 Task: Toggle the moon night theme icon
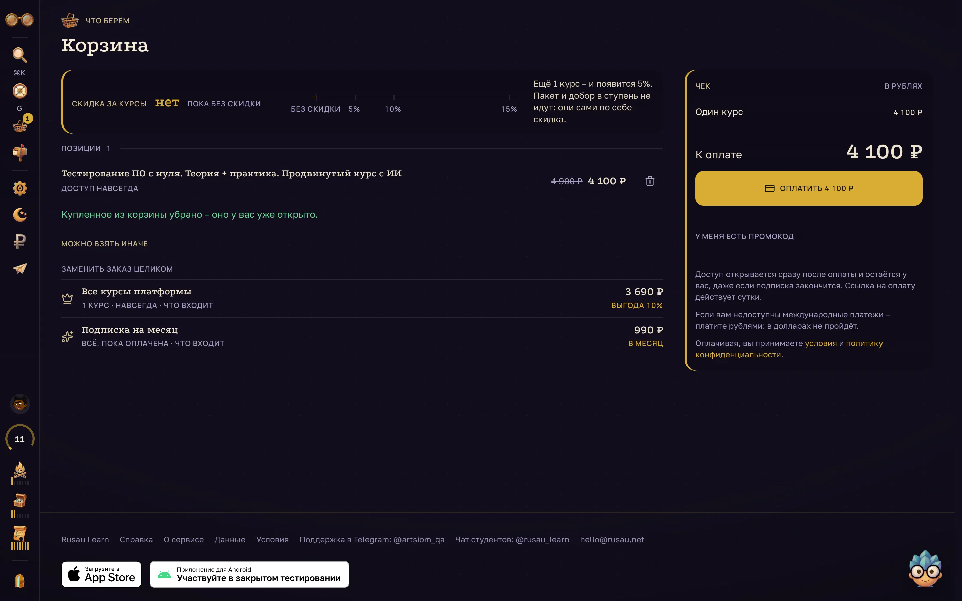click(20, 215)
